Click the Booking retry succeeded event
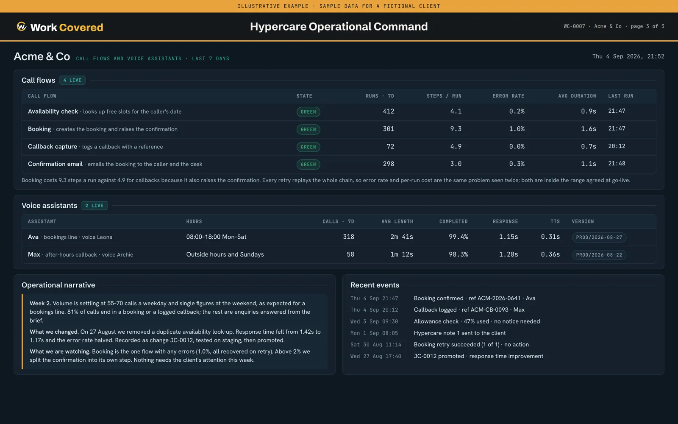 pyautogui.click(x=471, y=345)
